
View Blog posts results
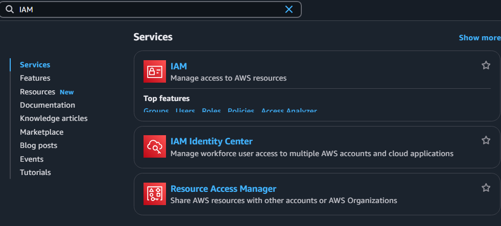click(x=38, y=145)
